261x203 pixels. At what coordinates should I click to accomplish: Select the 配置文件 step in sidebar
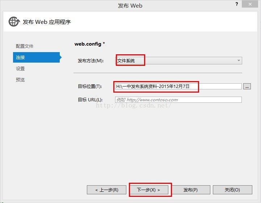click(25, 46)
